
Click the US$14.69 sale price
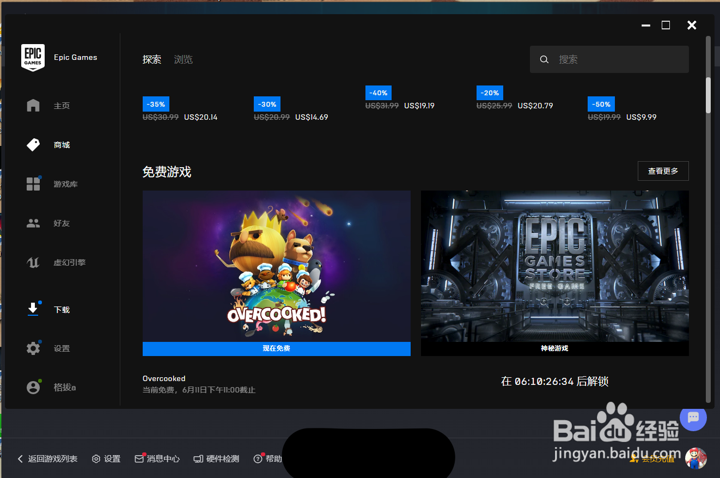click(x=312, y=117)
